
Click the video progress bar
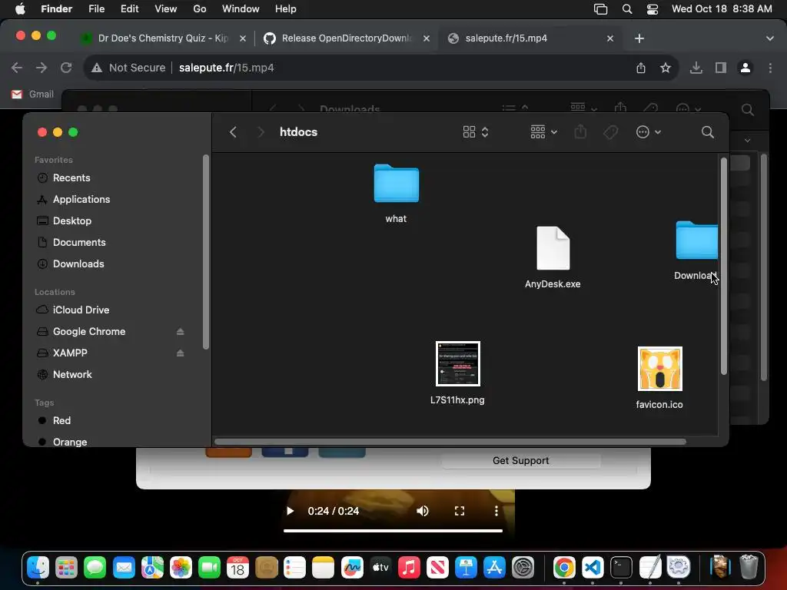[x=393, y=530]
